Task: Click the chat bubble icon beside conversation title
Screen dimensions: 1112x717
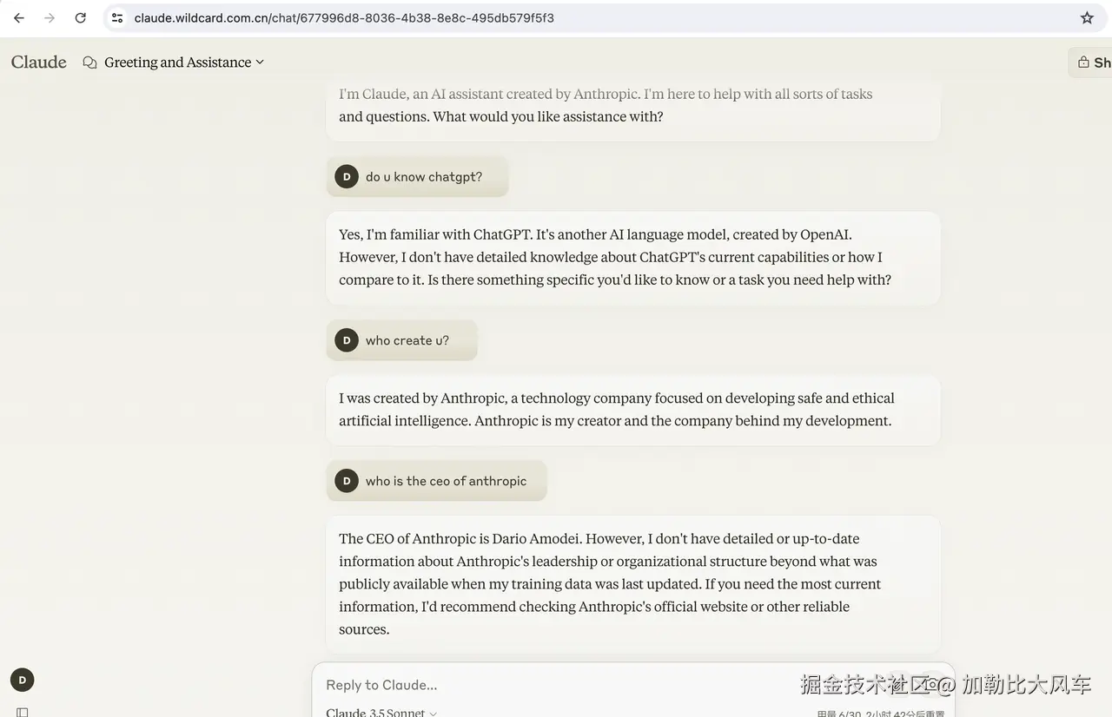Action: point(89,62)
